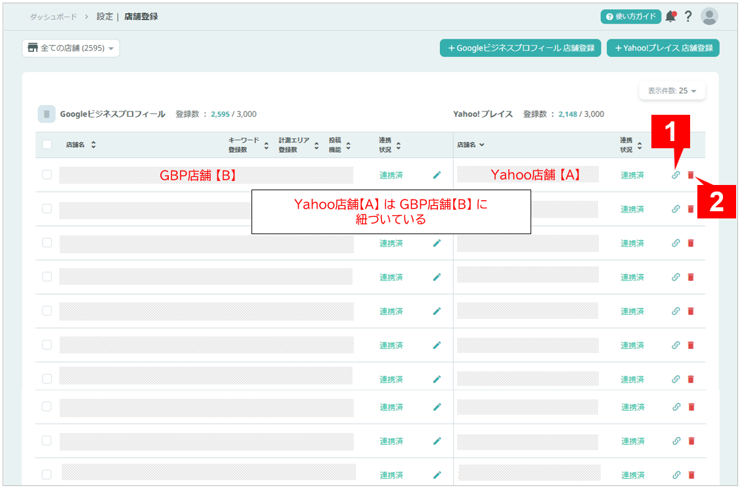The height and width of the screenshot is (490, 742).
Task: Click the red trash icon in the third row
Action: [x=691, y=243]
